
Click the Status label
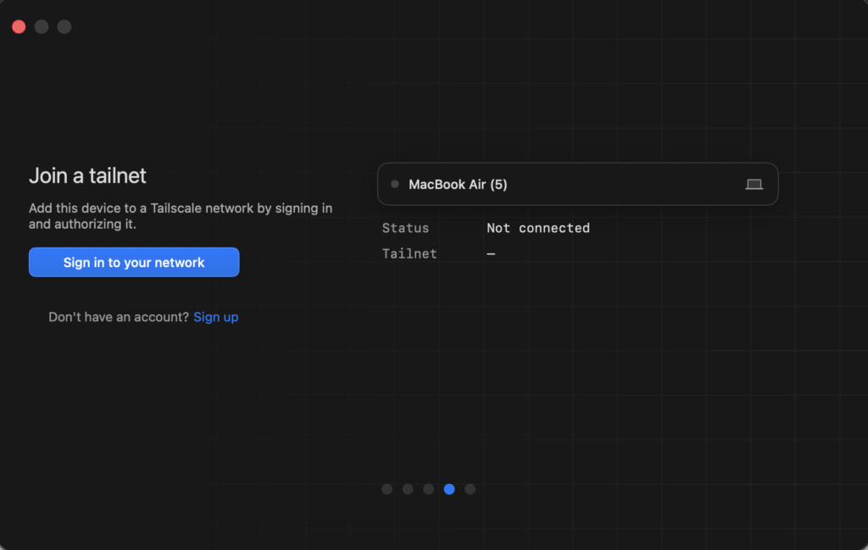tap(405, 228)
